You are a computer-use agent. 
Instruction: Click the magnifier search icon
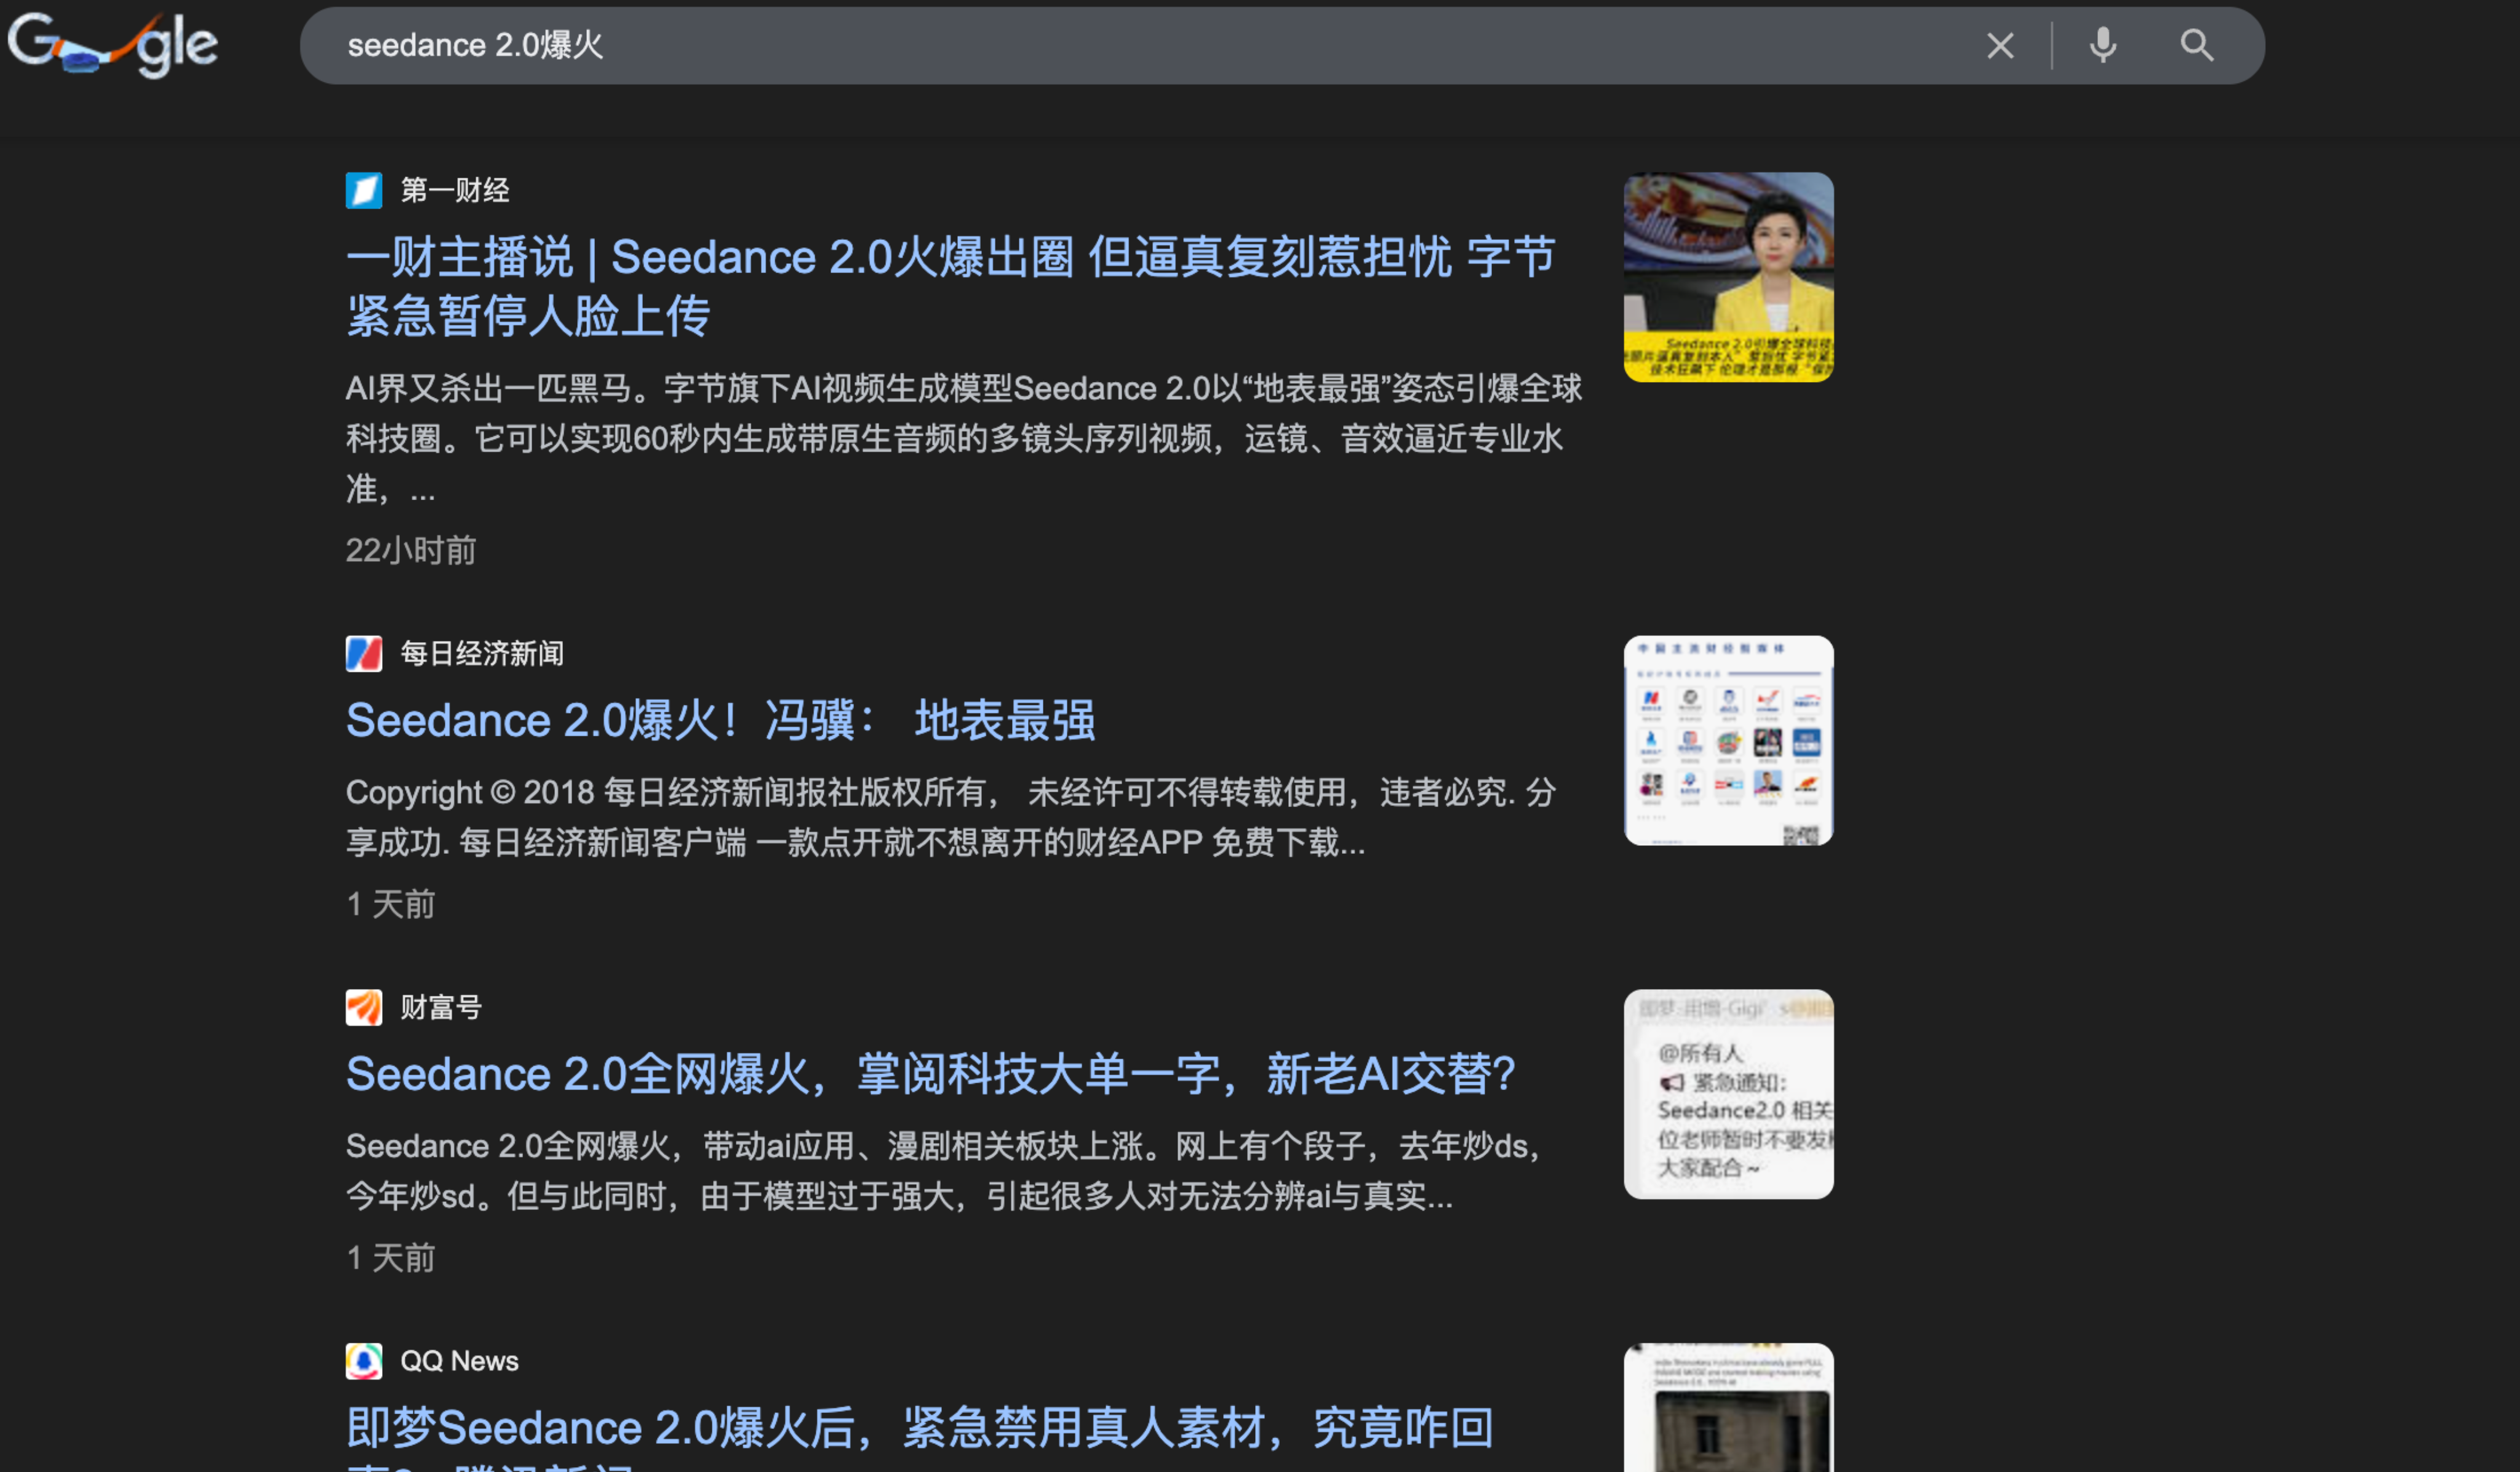2196,46
